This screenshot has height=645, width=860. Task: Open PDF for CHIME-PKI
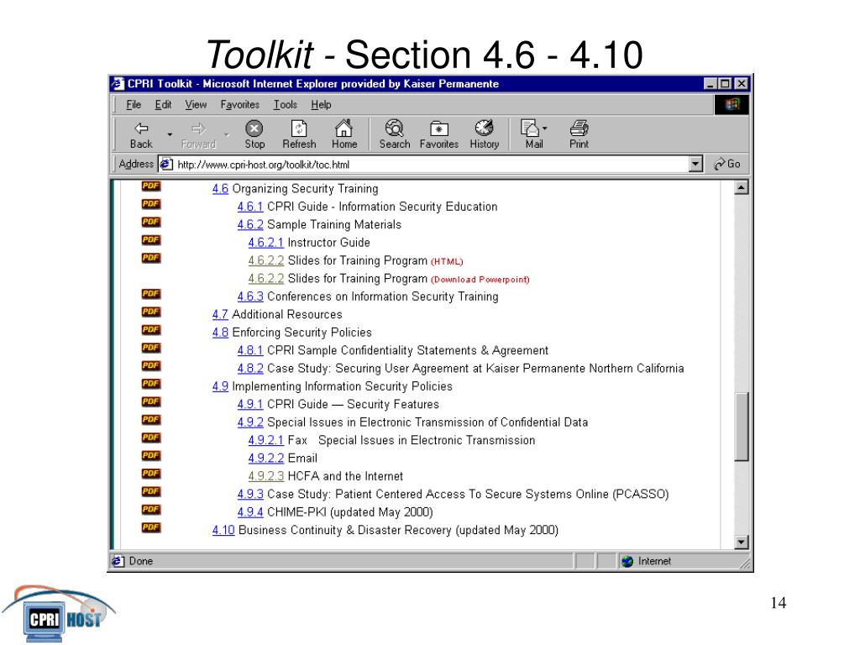pyautogui.click(x=151, y=510)
